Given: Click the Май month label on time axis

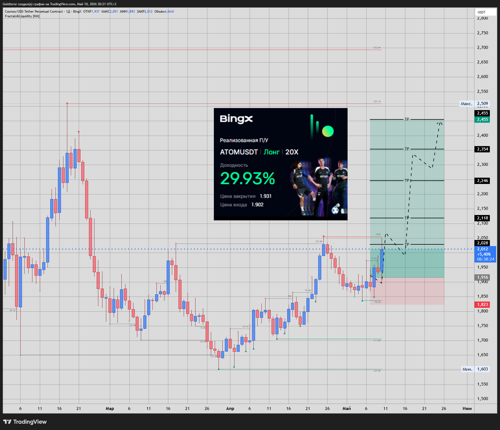Looking at the screenshot, I should point(347,409).
